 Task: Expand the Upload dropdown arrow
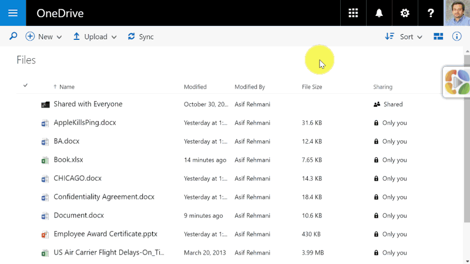point(114,37)
